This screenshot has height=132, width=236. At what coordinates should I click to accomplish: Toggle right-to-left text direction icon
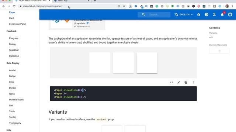pos(214,15)
